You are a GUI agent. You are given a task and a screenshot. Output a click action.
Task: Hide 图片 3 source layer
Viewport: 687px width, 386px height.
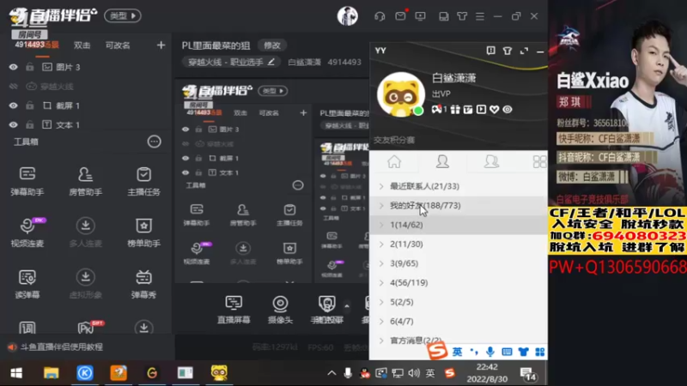point(13,67)
